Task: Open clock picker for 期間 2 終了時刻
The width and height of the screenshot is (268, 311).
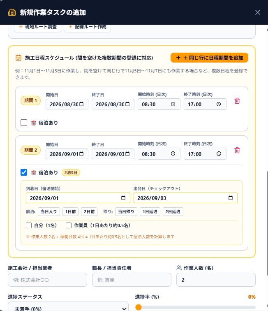Action: tap(219, 153)
